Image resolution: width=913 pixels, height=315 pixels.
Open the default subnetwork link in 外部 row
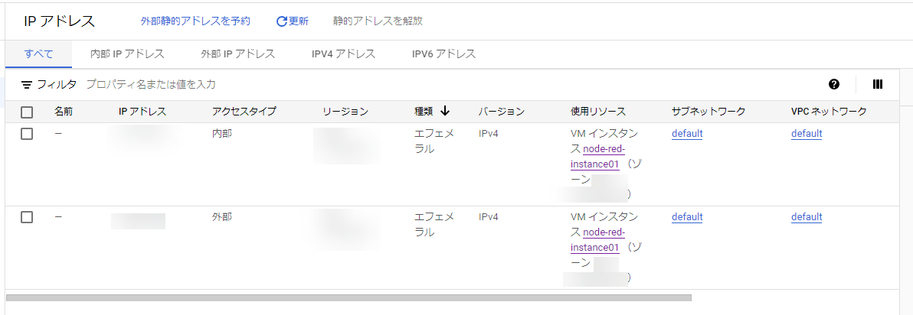(x=687, y=217)
